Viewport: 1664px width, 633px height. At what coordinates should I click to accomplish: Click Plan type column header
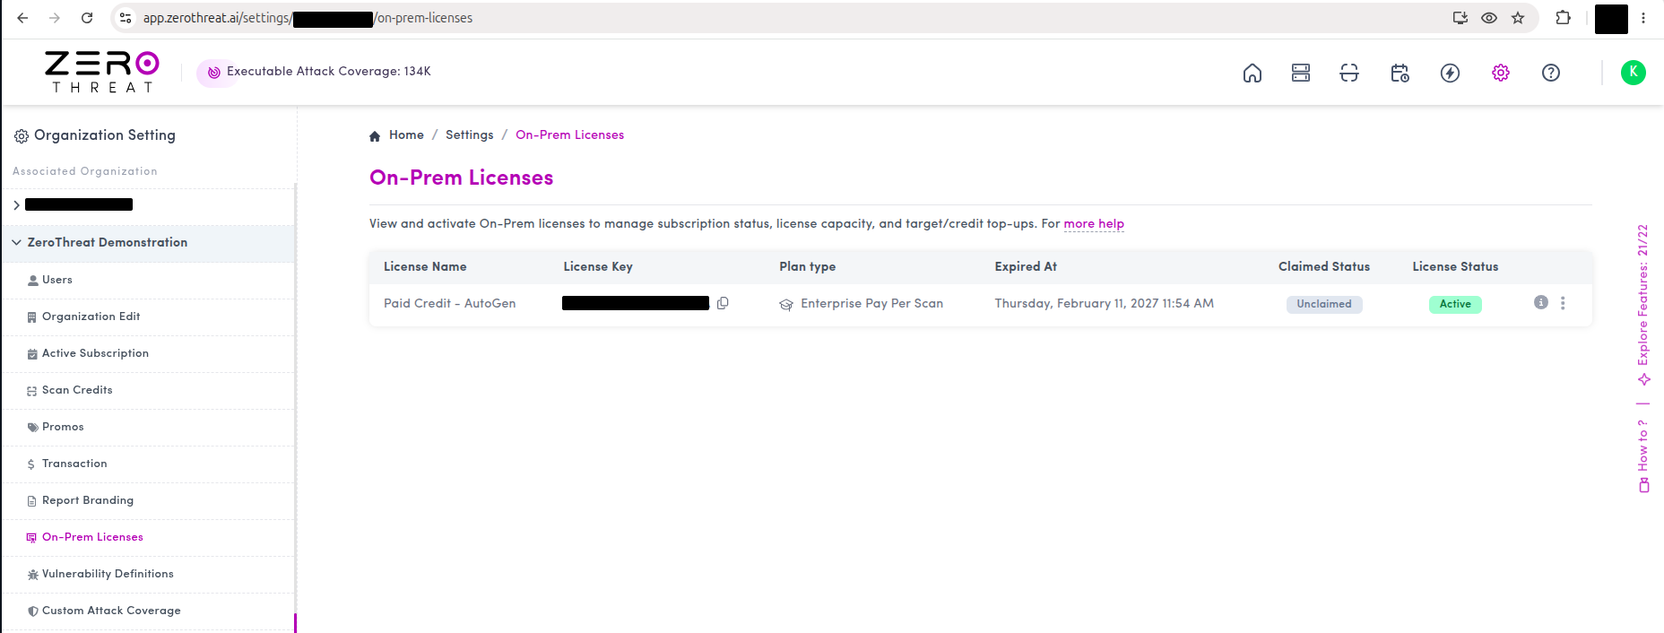[x=807, y=267]
